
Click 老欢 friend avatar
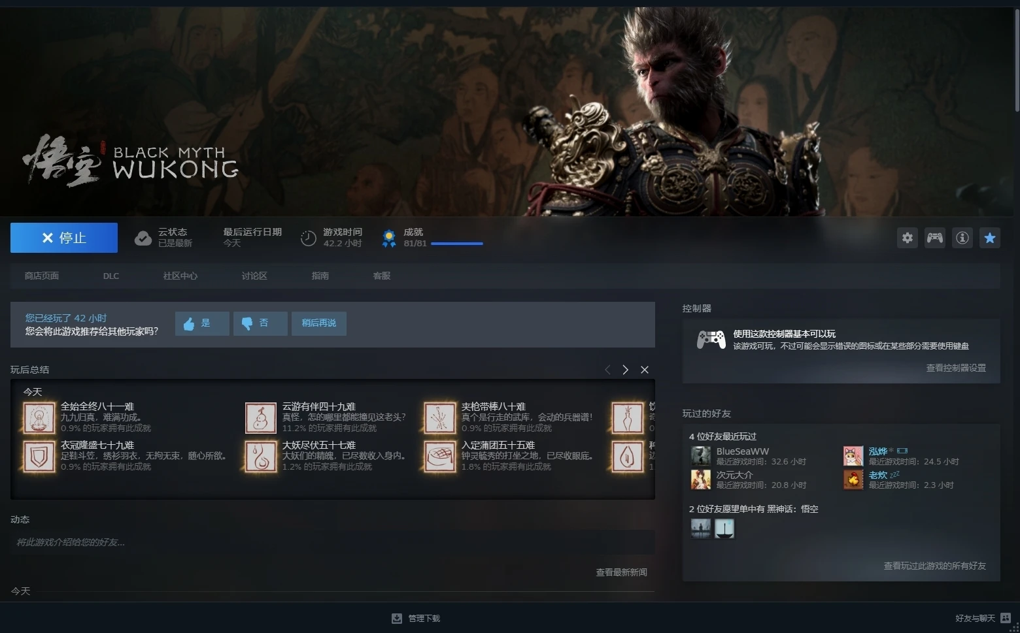point(853,479)
